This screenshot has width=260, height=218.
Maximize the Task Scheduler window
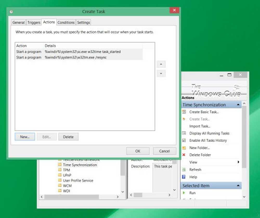[x=229, y=75]
